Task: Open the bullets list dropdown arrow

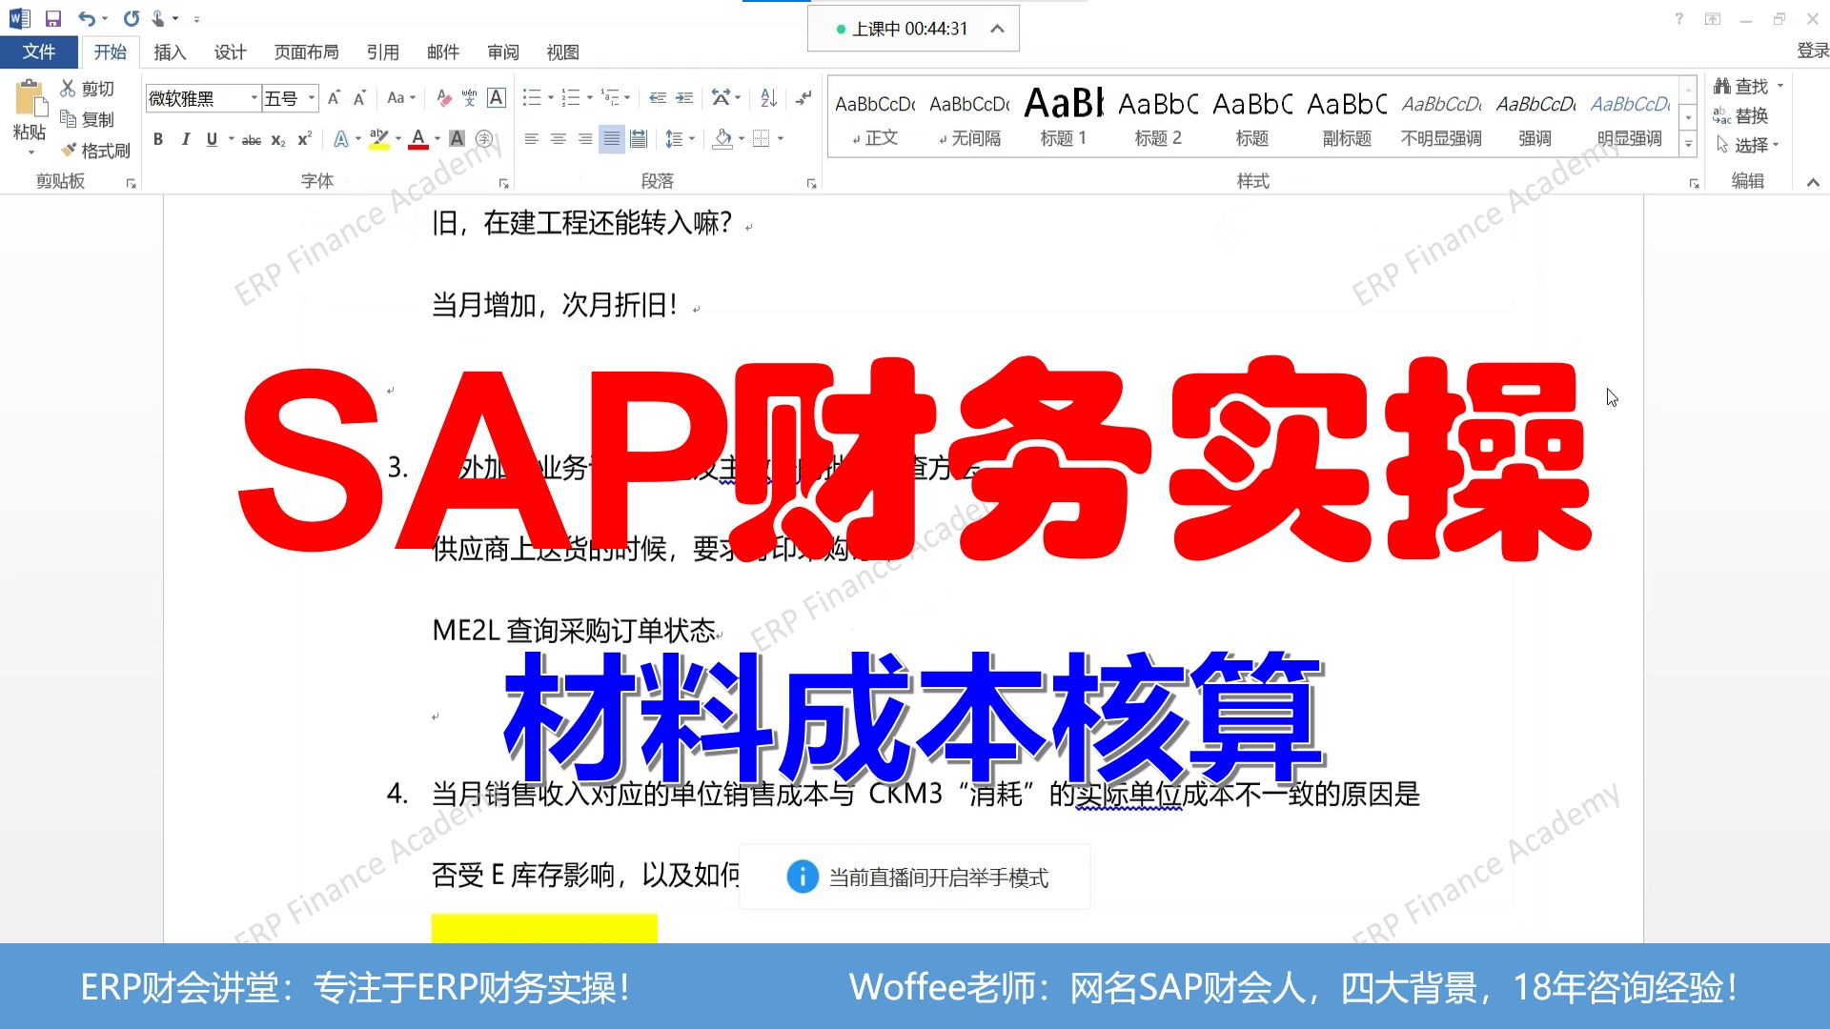Action: point(551,97)
